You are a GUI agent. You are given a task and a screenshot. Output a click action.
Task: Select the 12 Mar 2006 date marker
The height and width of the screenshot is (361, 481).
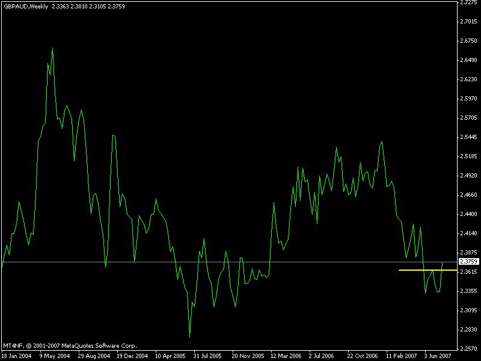tap(286, 356)
